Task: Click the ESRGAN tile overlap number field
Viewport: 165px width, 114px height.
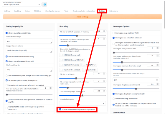Action: point(100,39)
